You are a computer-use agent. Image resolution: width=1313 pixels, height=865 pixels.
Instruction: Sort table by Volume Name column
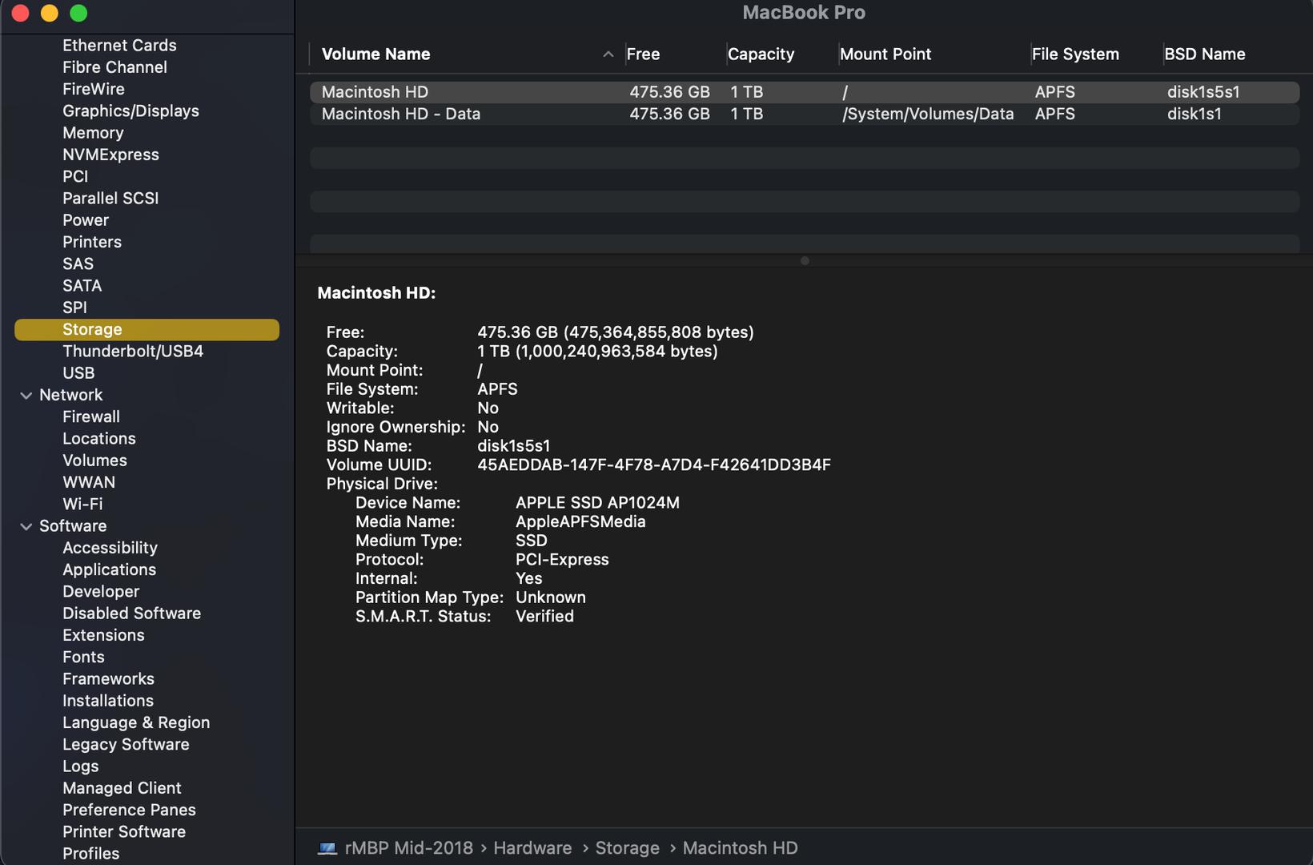(375, 54)
